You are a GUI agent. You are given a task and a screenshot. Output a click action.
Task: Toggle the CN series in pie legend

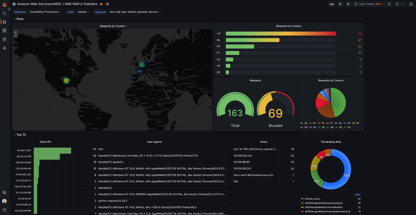pos(304,127)
